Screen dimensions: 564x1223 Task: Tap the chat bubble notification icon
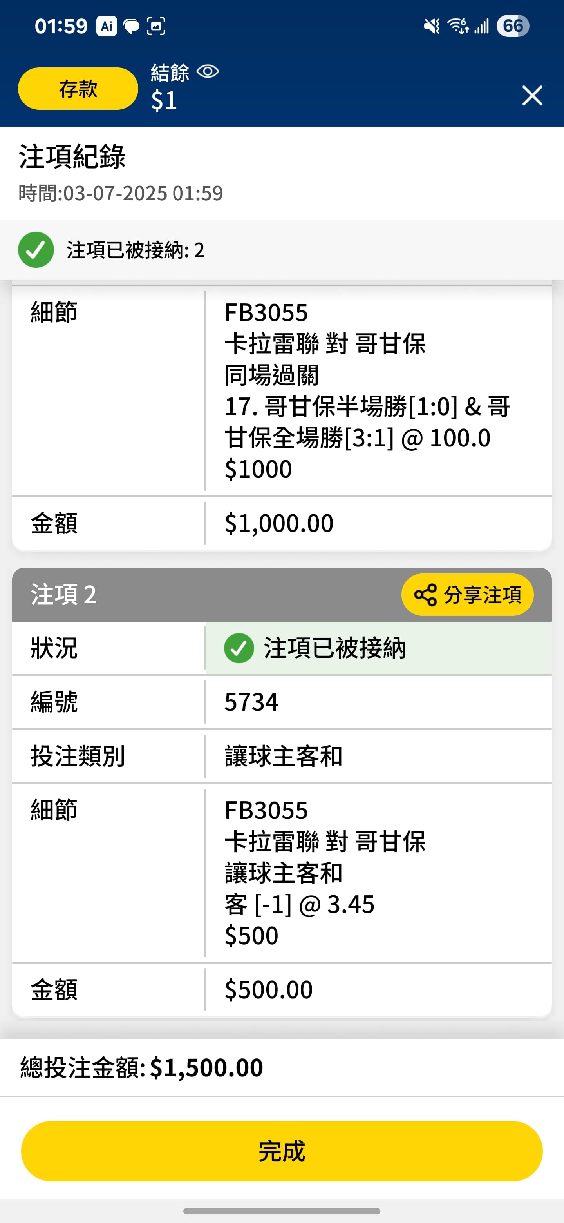[131, 27]
